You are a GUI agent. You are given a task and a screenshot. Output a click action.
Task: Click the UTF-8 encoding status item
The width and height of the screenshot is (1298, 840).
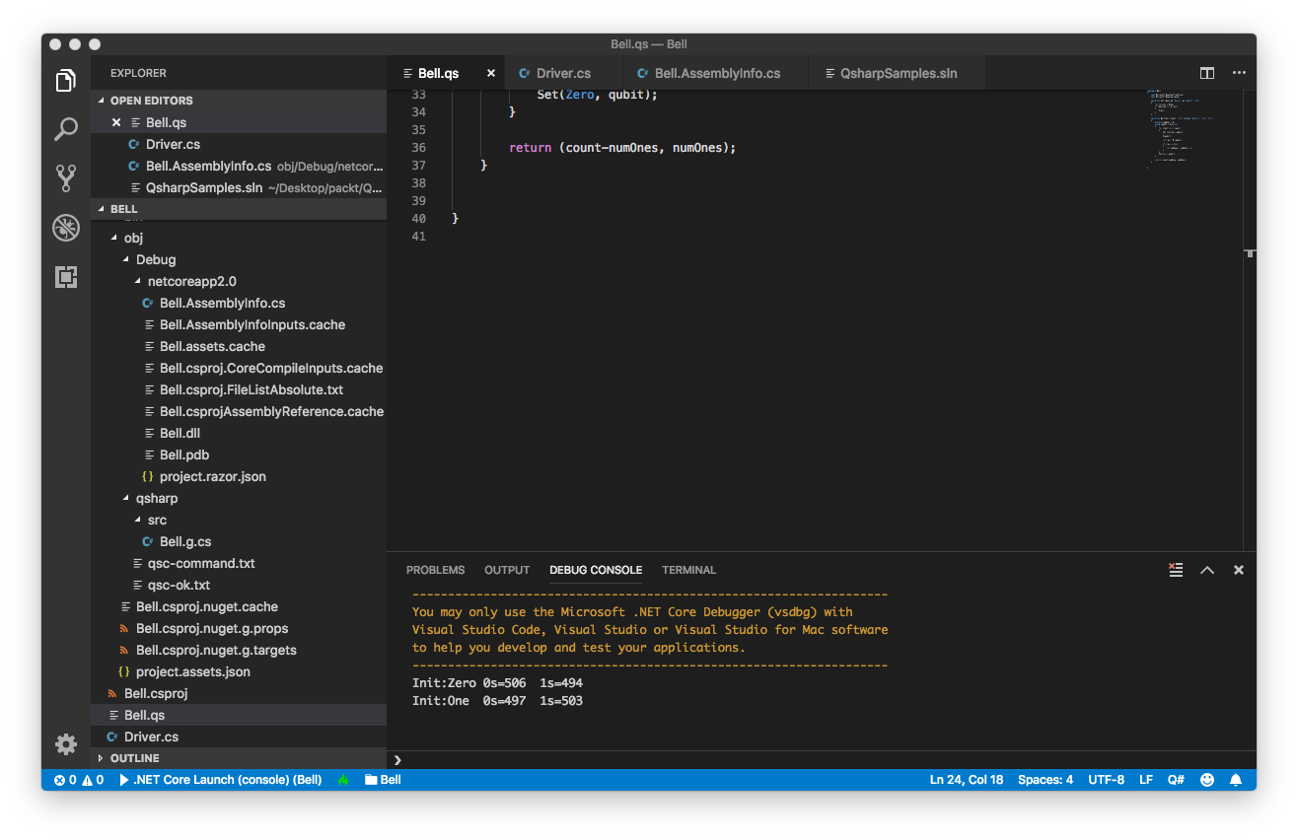1106,780
